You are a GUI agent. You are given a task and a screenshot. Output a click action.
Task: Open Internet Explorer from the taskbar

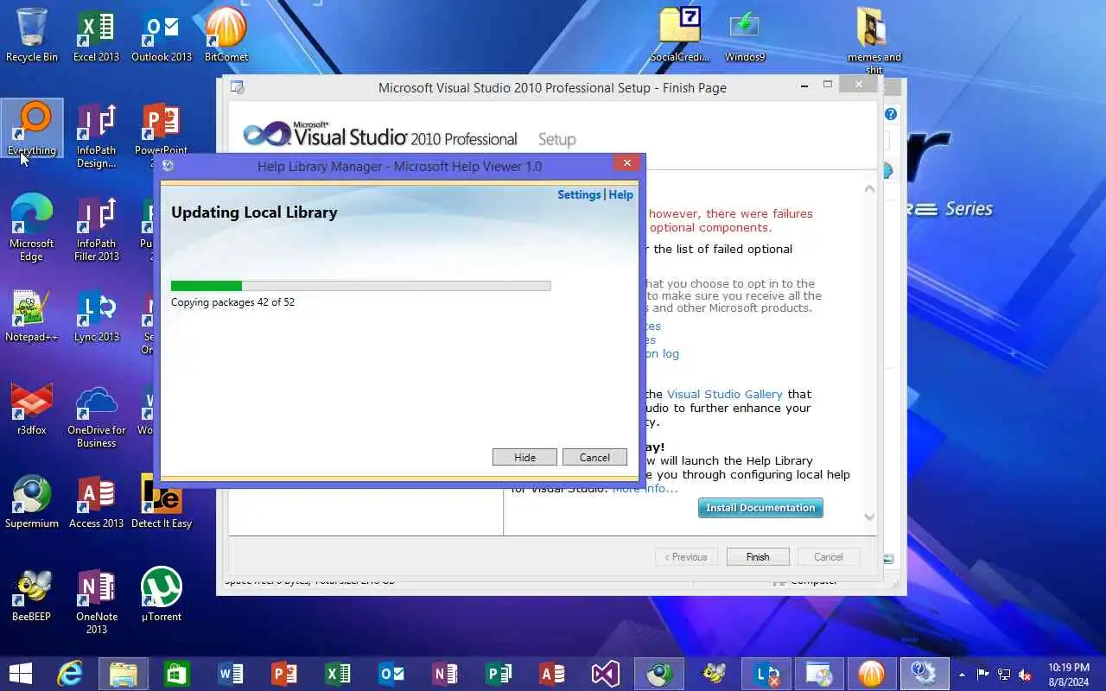pyautogui.click(x=70, y=674)
